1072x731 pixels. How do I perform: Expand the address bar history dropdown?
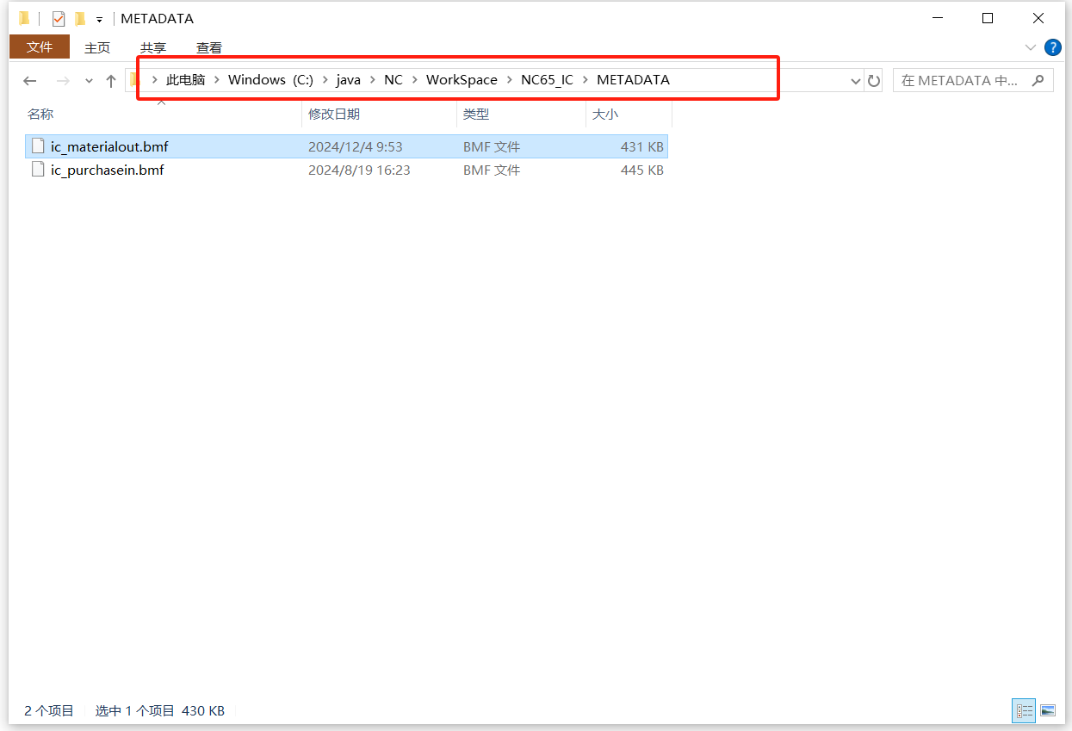856,81
